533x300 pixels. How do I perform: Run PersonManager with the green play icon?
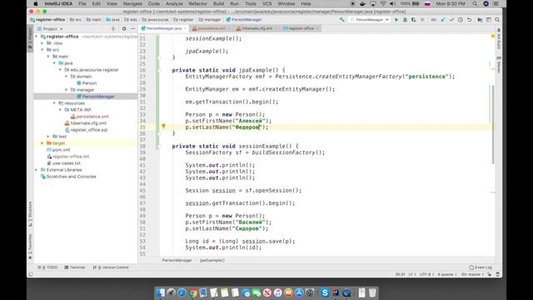pos(396,20)
